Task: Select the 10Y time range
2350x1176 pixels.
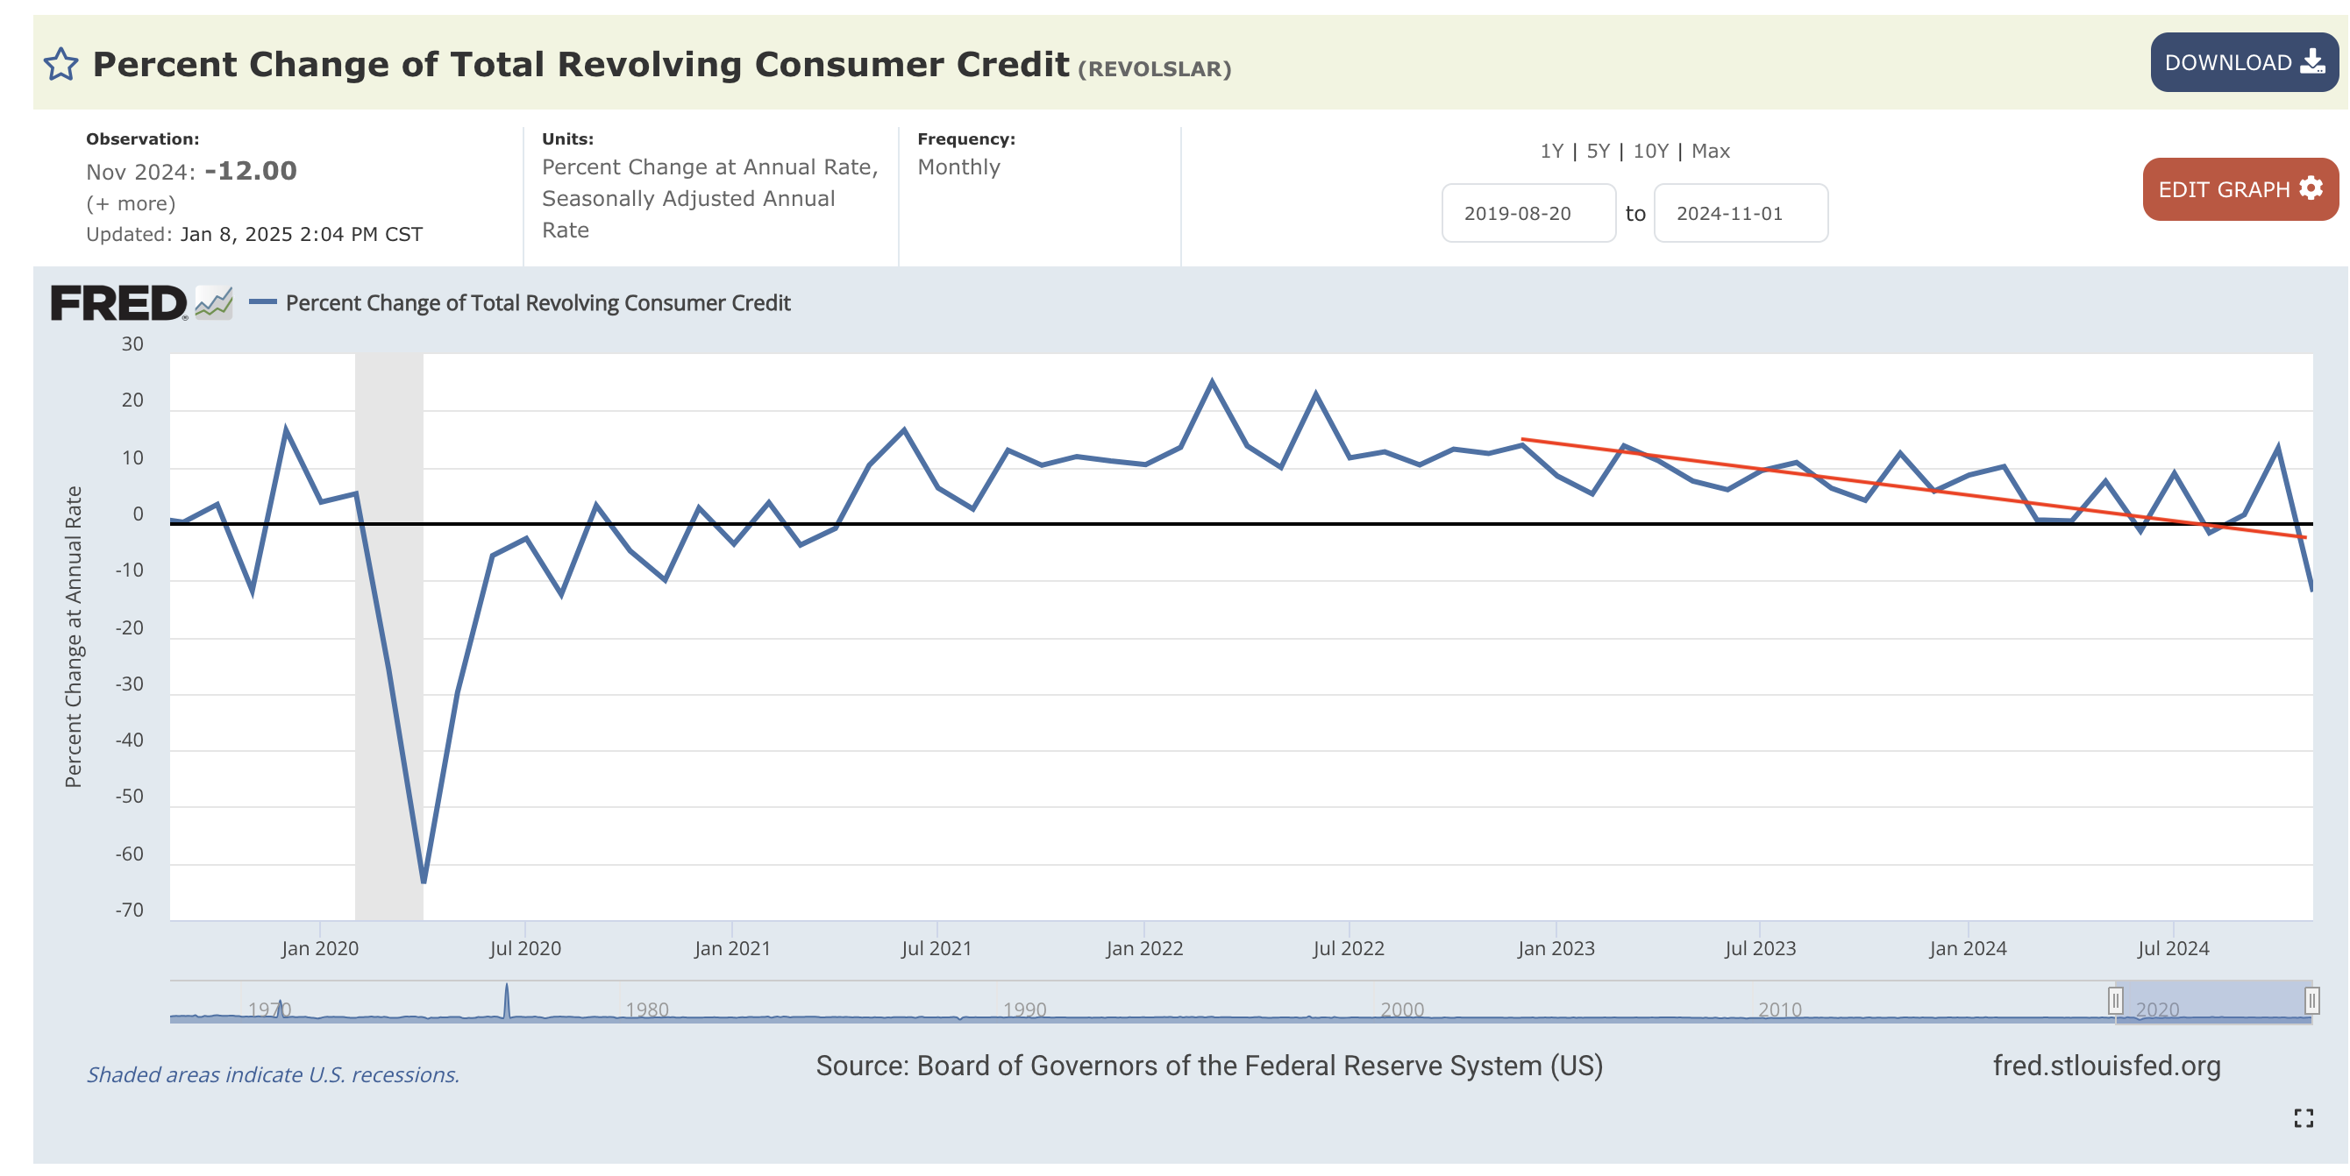Action: pos(1650,152)
